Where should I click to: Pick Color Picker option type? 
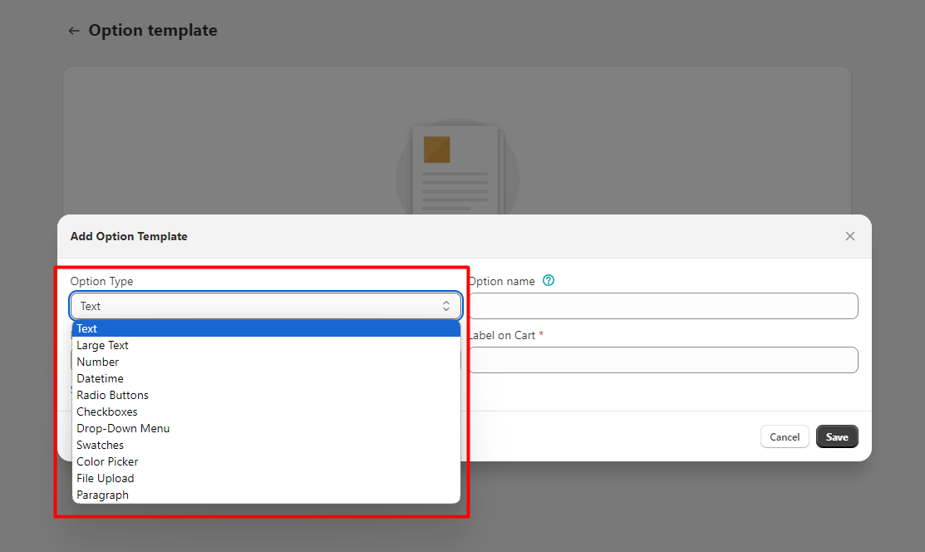(x=107, y=462)
